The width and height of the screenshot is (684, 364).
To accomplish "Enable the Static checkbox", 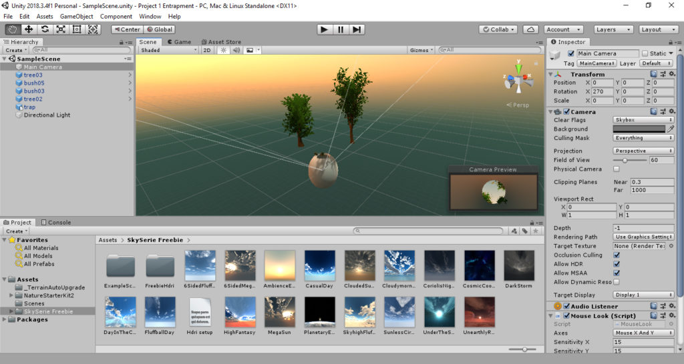I will [x=645, y=53].
